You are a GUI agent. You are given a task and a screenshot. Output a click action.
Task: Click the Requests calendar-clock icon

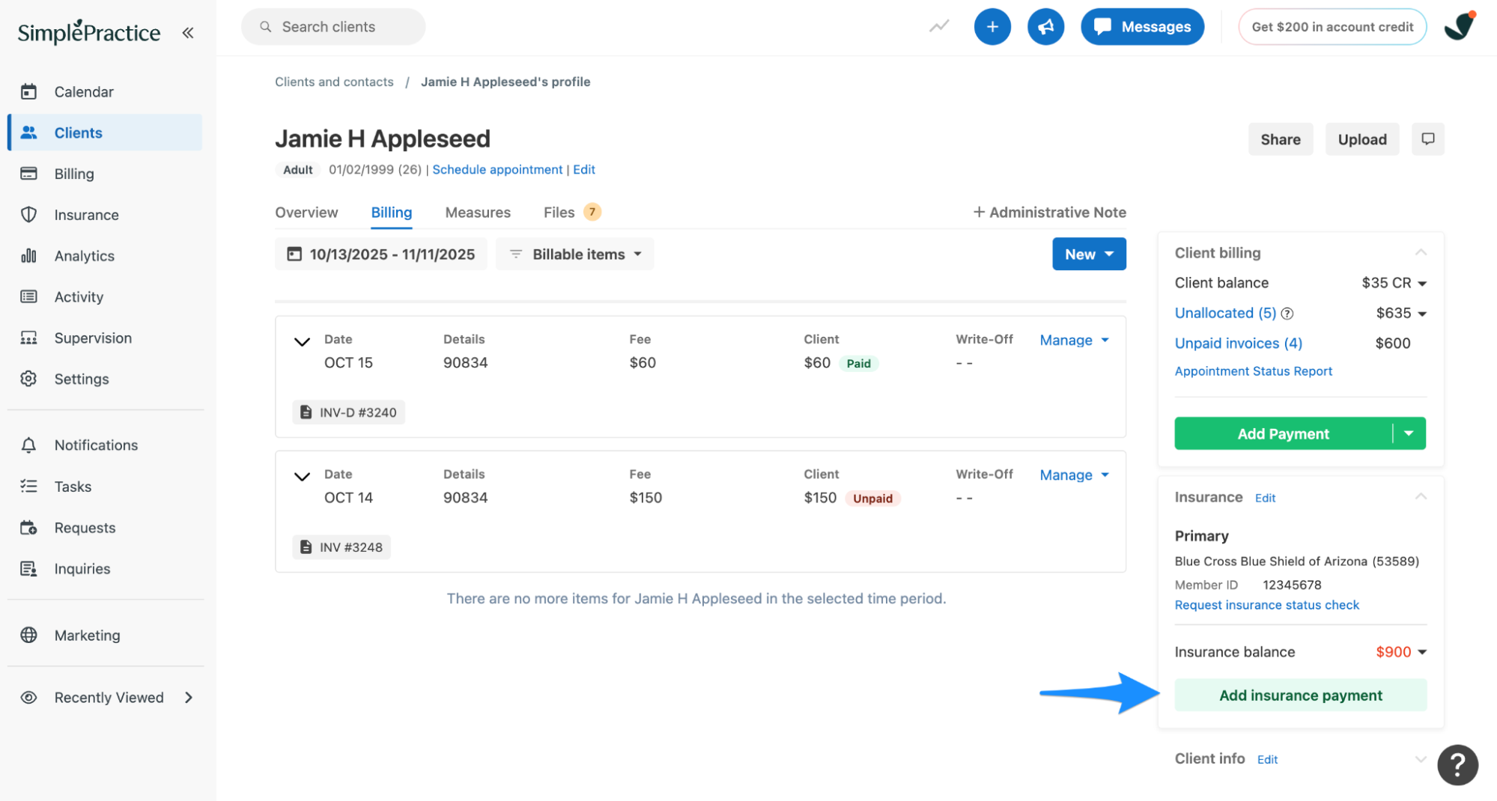click(x=28, y=528)
